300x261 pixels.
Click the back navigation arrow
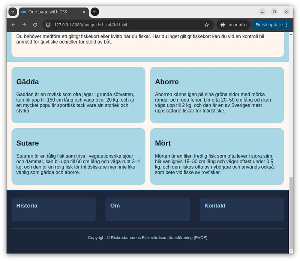13,25
